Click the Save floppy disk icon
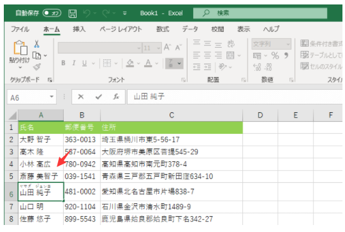345x232 pixels. click(73, 13)
